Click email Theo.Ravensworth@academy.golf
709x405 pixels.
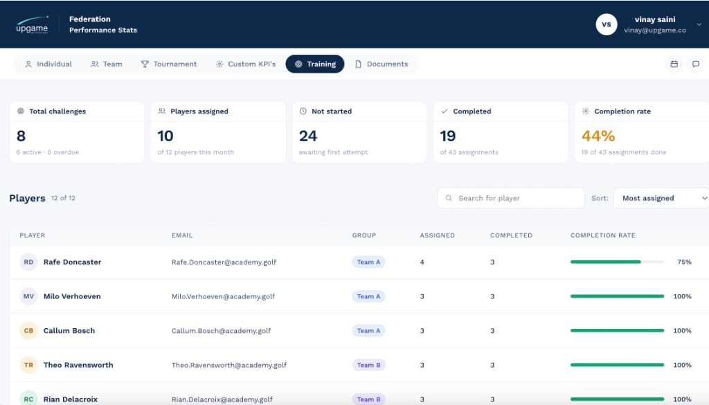[228, 366]
